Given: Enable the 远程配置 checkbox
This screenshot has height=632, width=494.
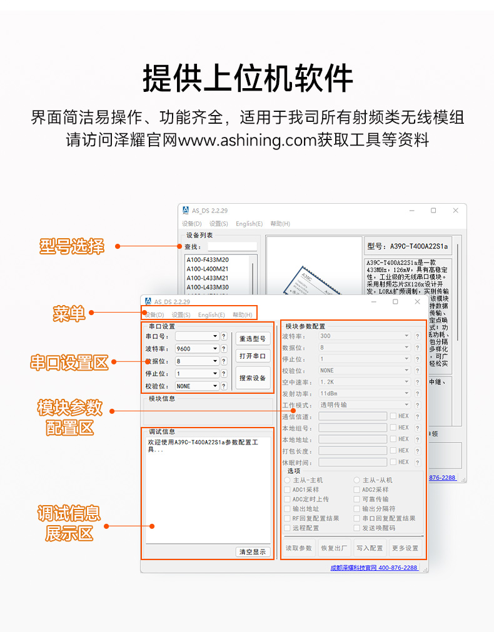Looking at the screenshot, I should (x=287, y=528).
